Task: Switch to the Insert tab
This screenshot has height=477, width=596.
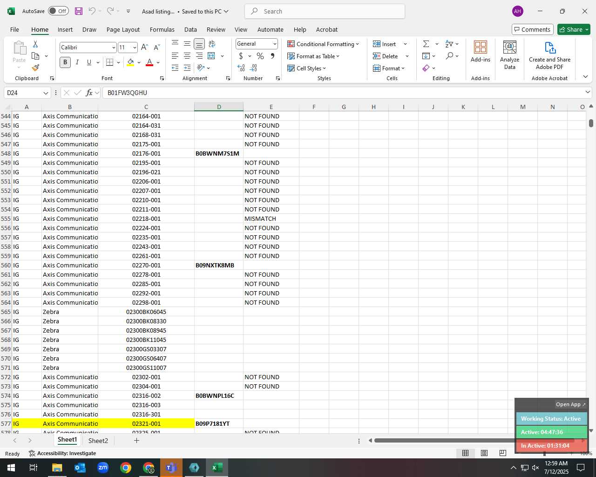Action: pos(65,29)
